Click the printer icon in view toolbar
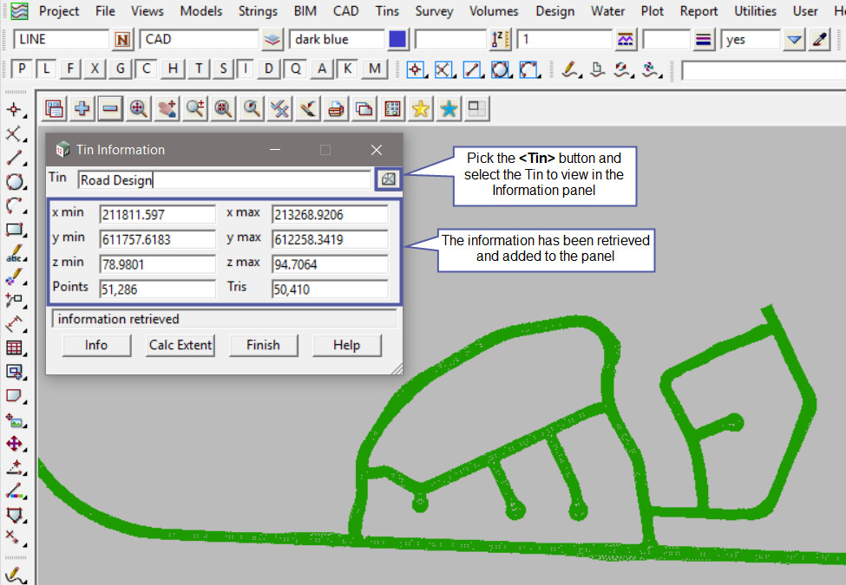846x585 pixels. point(336,108)
